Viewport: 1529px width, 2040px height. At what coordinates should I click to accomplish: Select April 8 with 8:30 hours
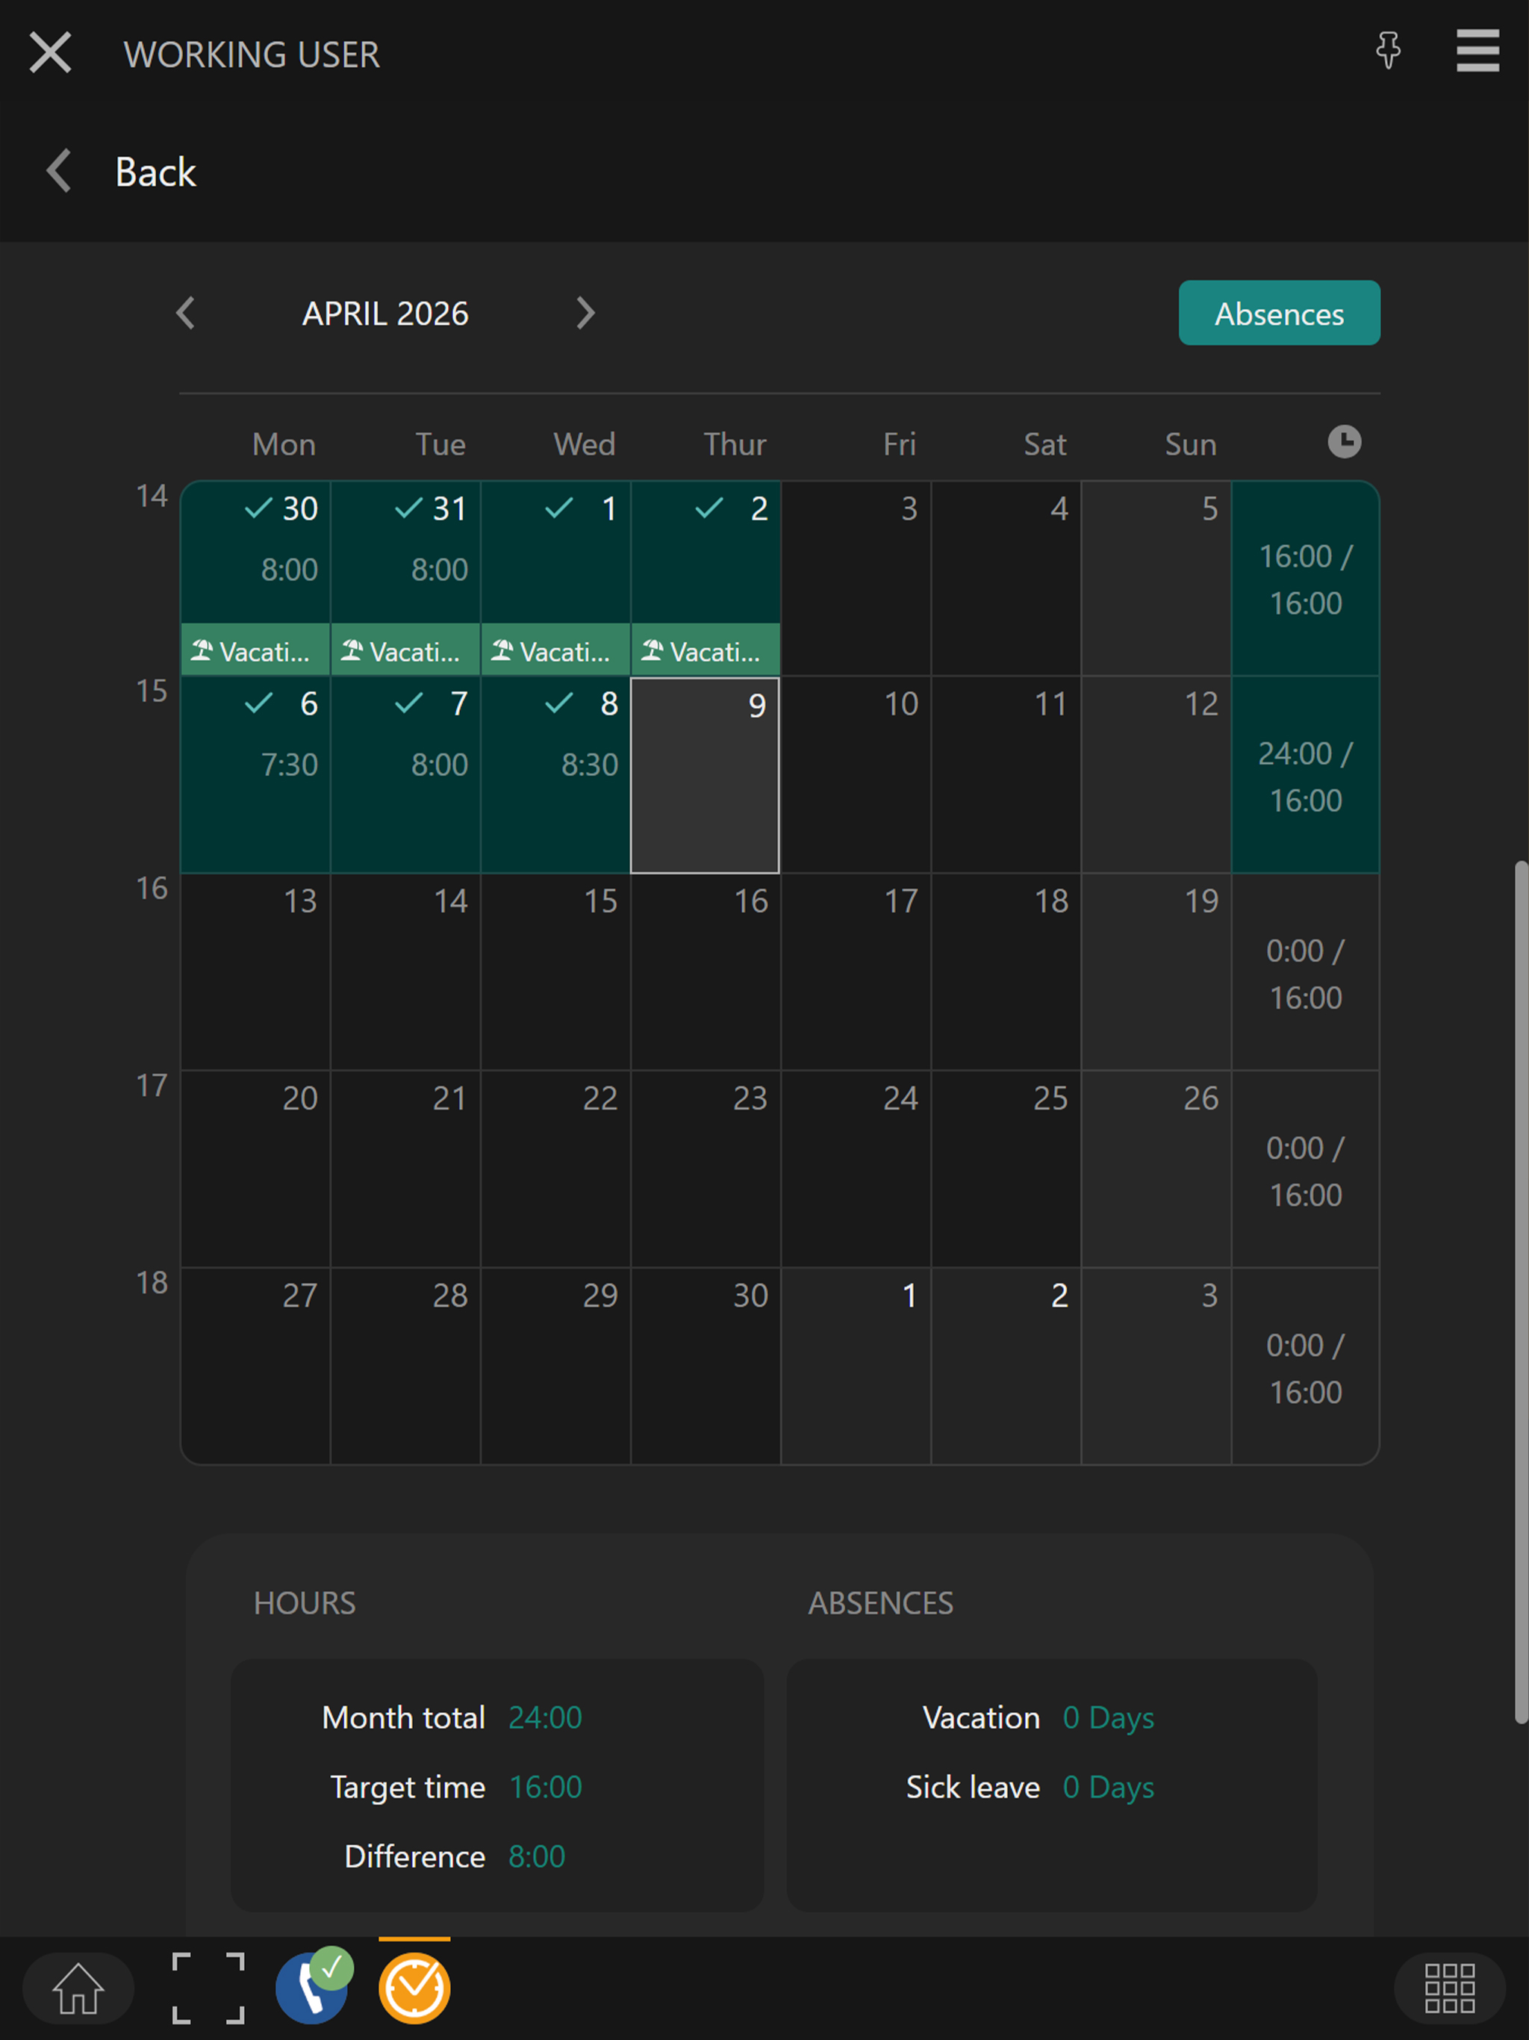(556, 774)
